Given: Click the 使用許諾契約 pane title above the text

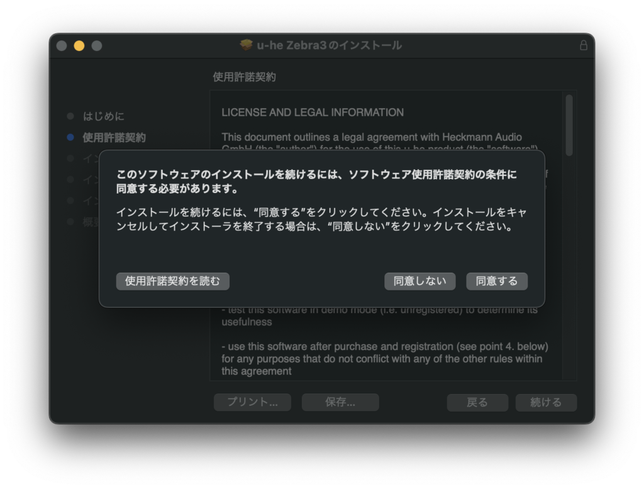Looking at the screenshot, I should coord(244,77).
